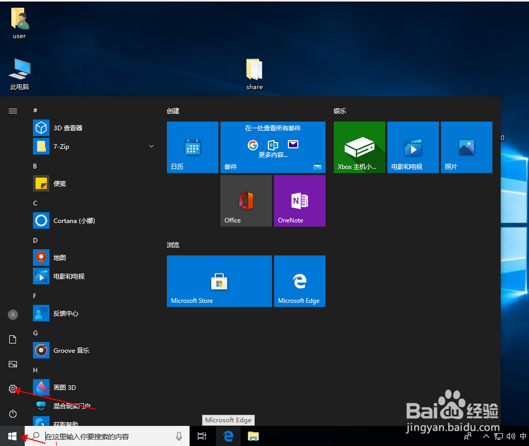Image resolution: width=529 pixels, height=446 pixels.
Task: Open the Xbox 主机小帮手 tile
Action: pyautogui.click(x=360, y=147)
